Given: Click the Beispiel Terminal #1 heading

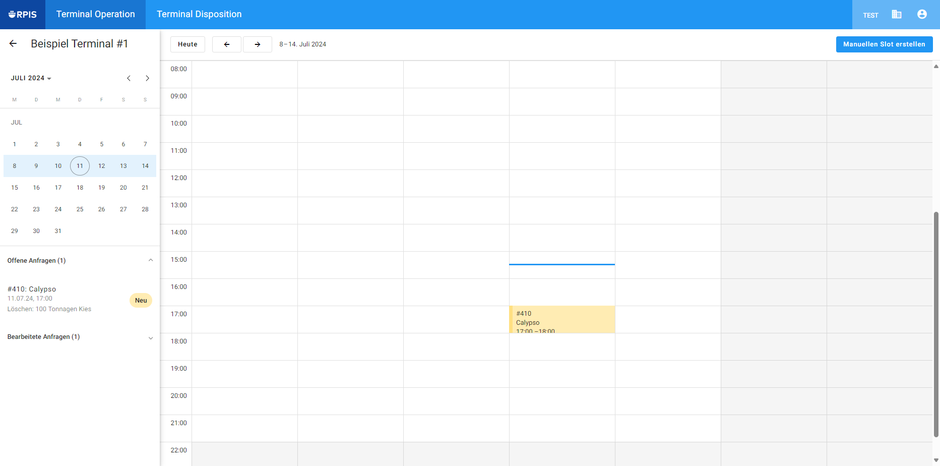Looking at the screenshot, I should click(80, 44).
